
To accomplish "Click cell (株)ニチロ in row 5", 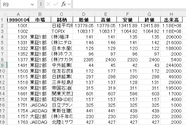I will [x=62, y=42].
